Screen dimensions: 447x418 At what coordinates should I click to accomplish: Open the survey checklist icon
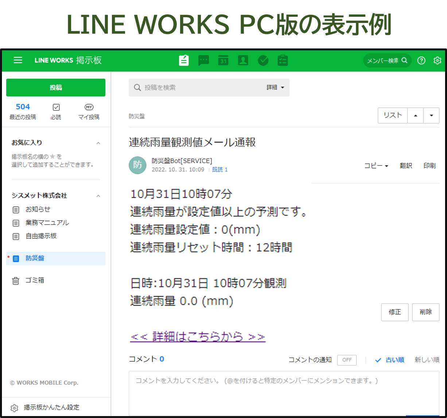point(283,60)
